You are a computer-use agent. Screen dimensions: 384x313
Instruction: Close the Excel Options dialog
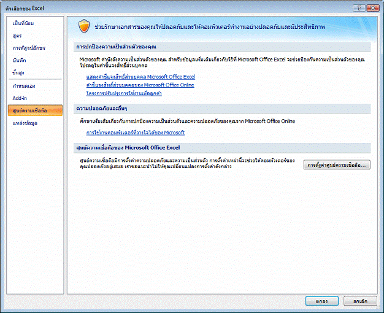click(373, 8)
